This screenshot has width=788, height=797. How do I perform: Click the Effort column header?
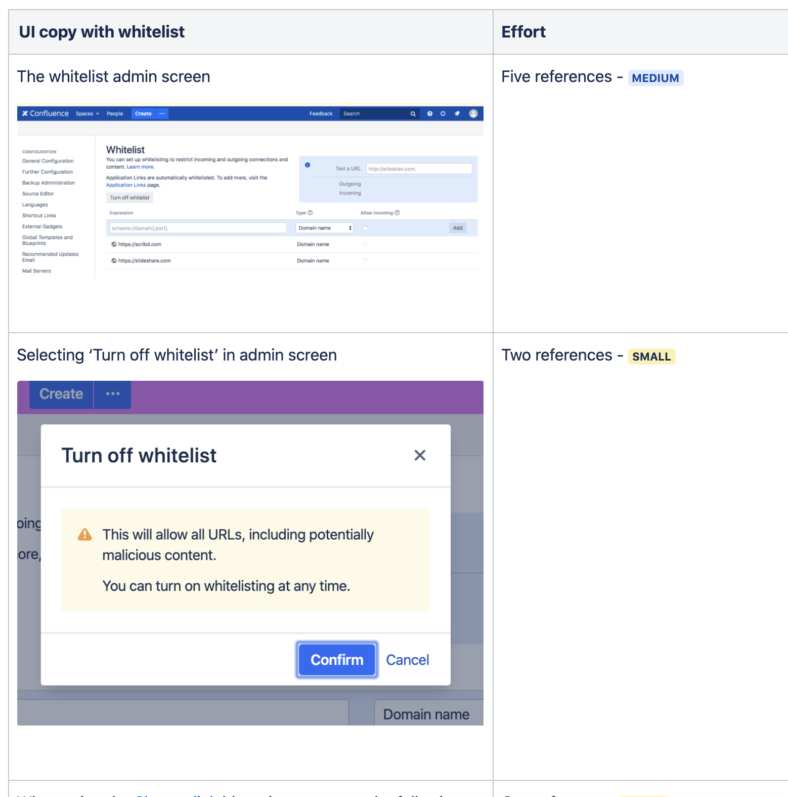523,32
